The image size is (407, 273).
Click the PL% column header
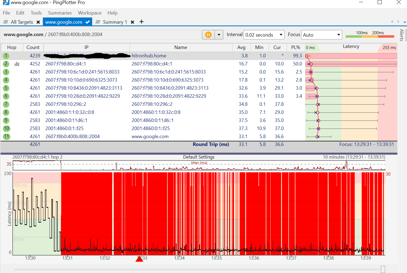click(296, 47)
